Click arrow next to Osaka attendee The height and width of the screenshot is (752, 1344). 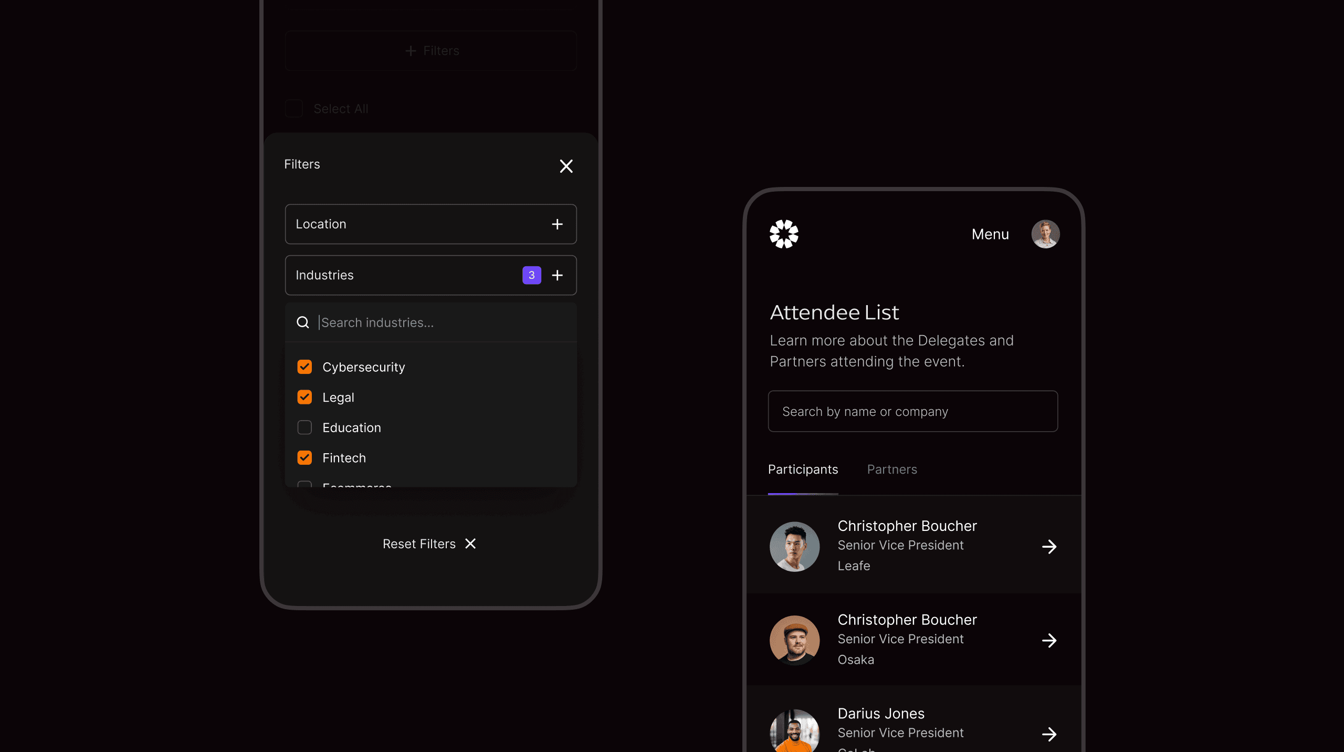pyautogui.click(x=1049, y=640)
